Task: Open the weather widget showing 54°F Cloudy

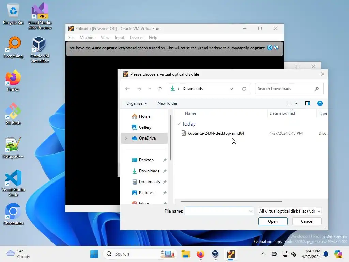Action: click(x=18, y=254)
